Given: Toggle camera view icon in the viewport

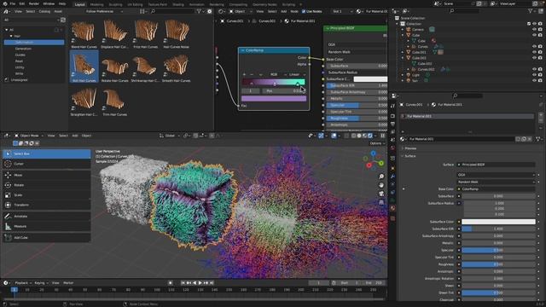Looking at the screenshot, I should (381, 194).
